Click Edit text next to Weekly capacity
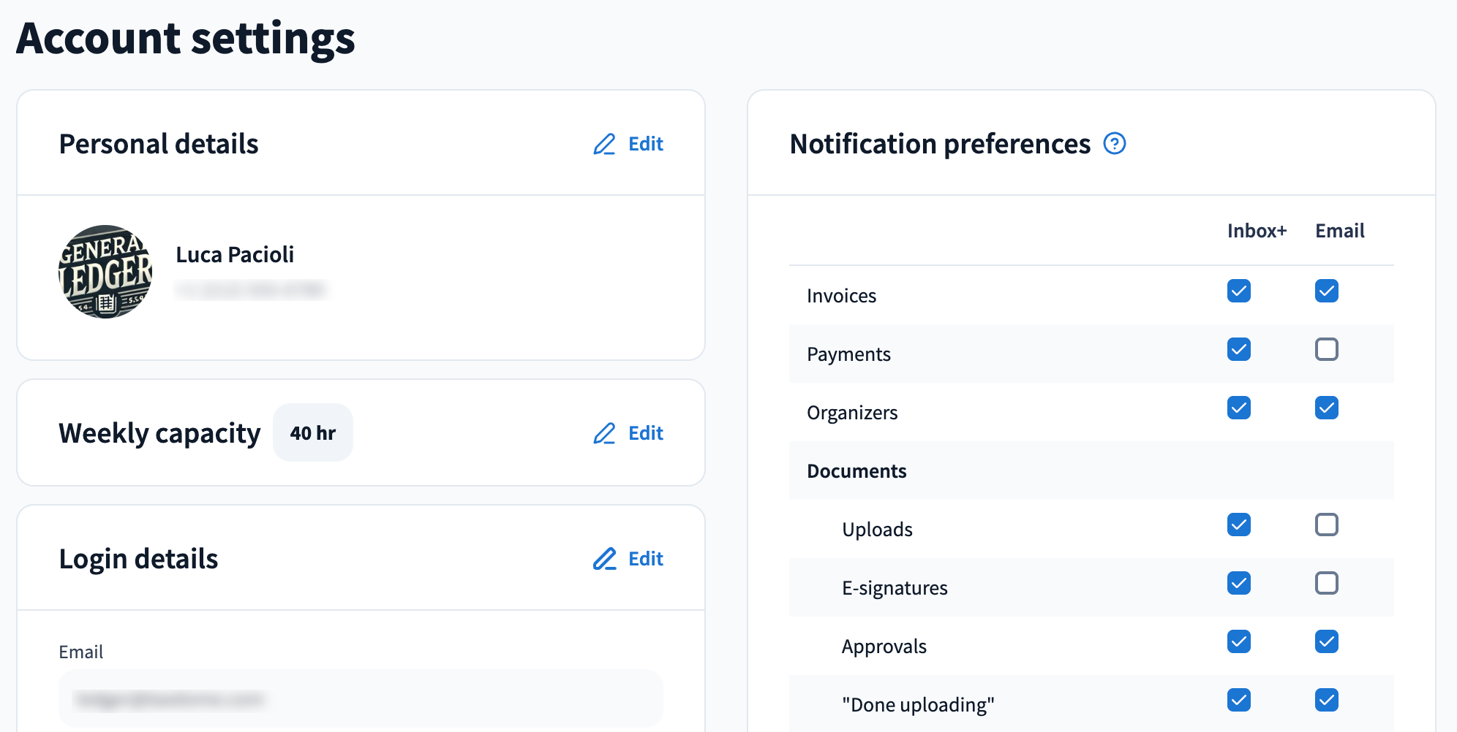The width and height of the screenshot is (1457, 732). pyautogui.click(x=645, y=433)
